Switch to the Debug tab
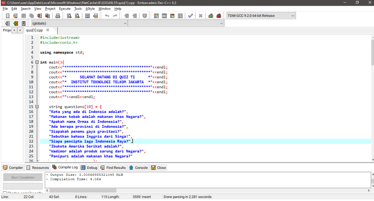 pos(89,168)
